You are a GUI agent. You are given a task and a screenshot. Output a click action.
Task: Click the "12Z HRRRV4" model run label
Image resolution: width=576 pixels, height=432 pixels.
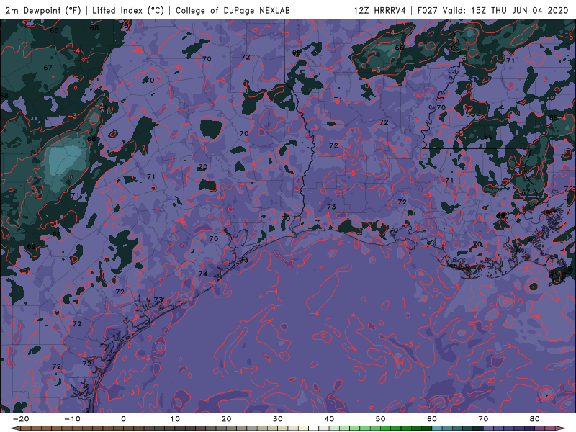380,10
